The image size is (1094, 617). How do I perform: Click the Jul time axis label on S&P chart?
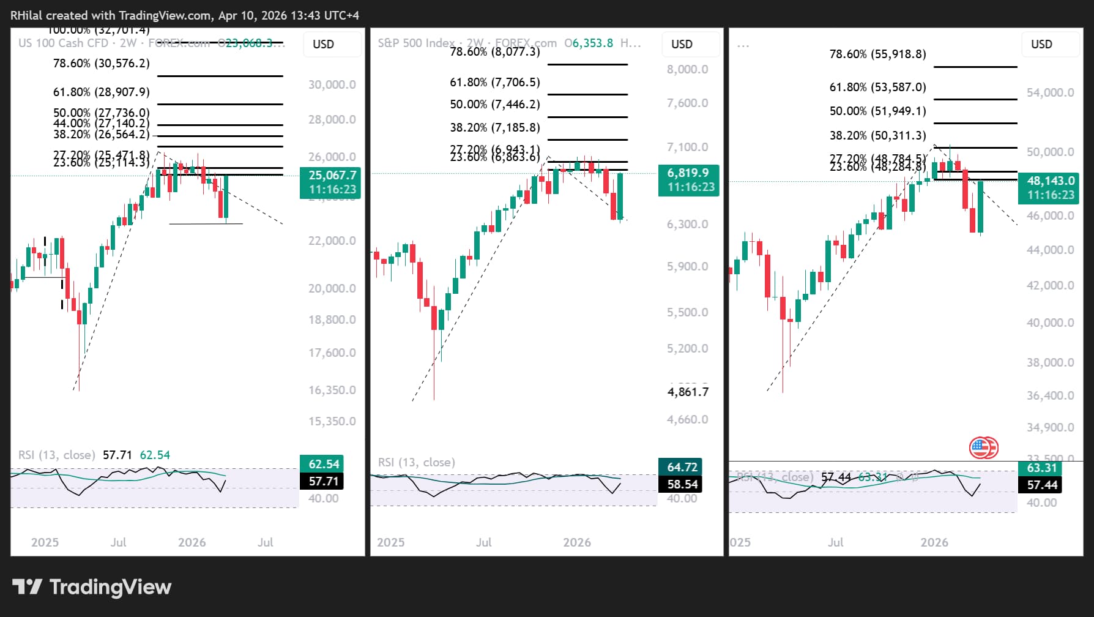[x=483, y=542]
